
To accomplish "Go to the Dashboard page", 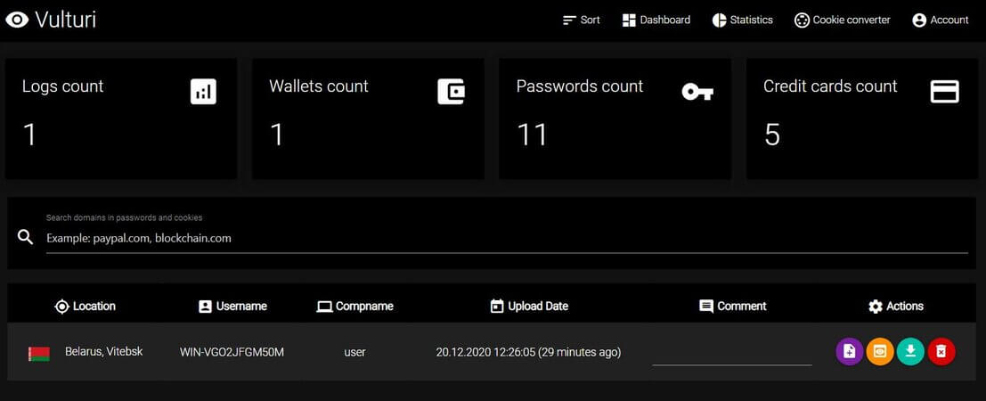I will pyautogui.click(x=656, y=20).
